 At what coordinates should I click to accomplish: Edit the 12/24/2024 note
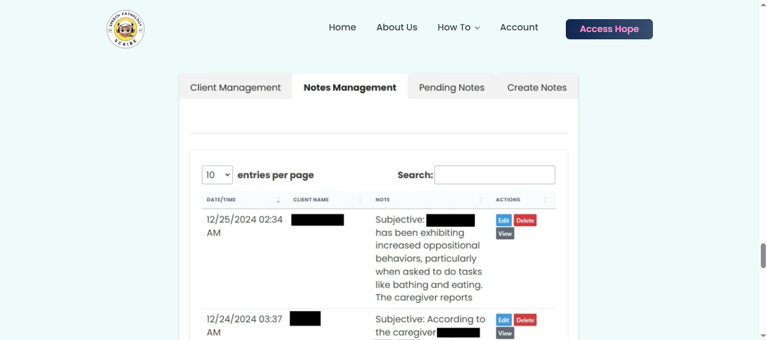[x=503, y=320]
